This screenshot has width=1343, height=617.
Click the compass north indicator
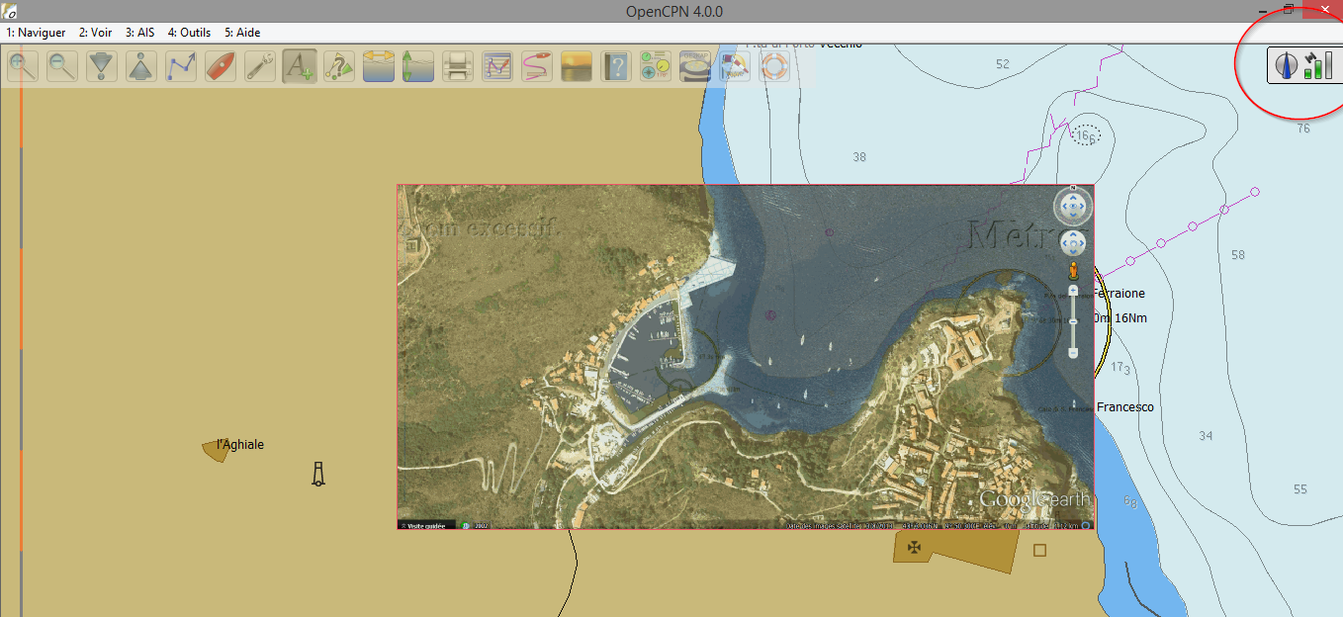[x=1287, y=65]
